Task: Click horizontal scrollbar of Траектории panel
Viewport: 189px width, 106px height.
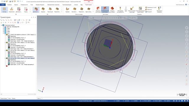Action: point(18,94)
